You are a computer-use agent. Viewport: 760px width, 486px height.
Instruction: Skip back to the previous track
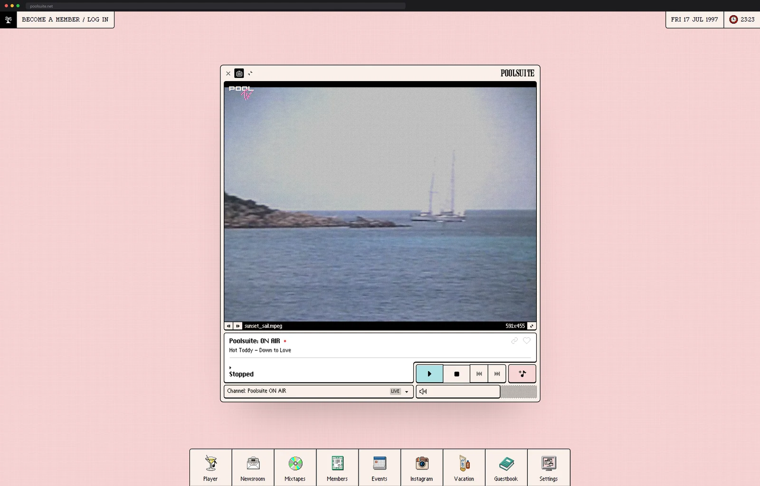[x=479, y=374]
